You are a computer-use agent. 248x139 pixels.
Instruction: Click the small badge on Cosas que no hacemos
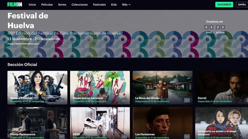click(124, 100)
